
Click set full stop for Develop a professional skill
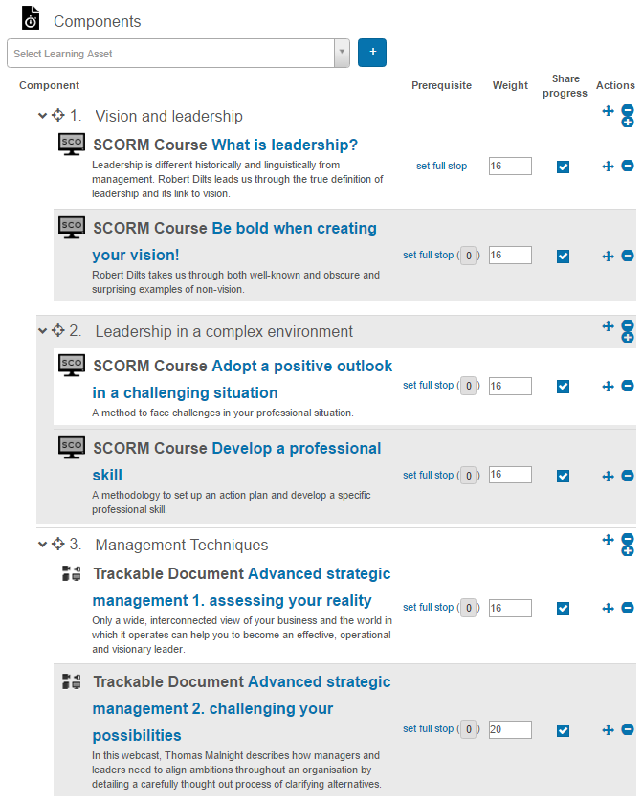click(x=428, y=476)
